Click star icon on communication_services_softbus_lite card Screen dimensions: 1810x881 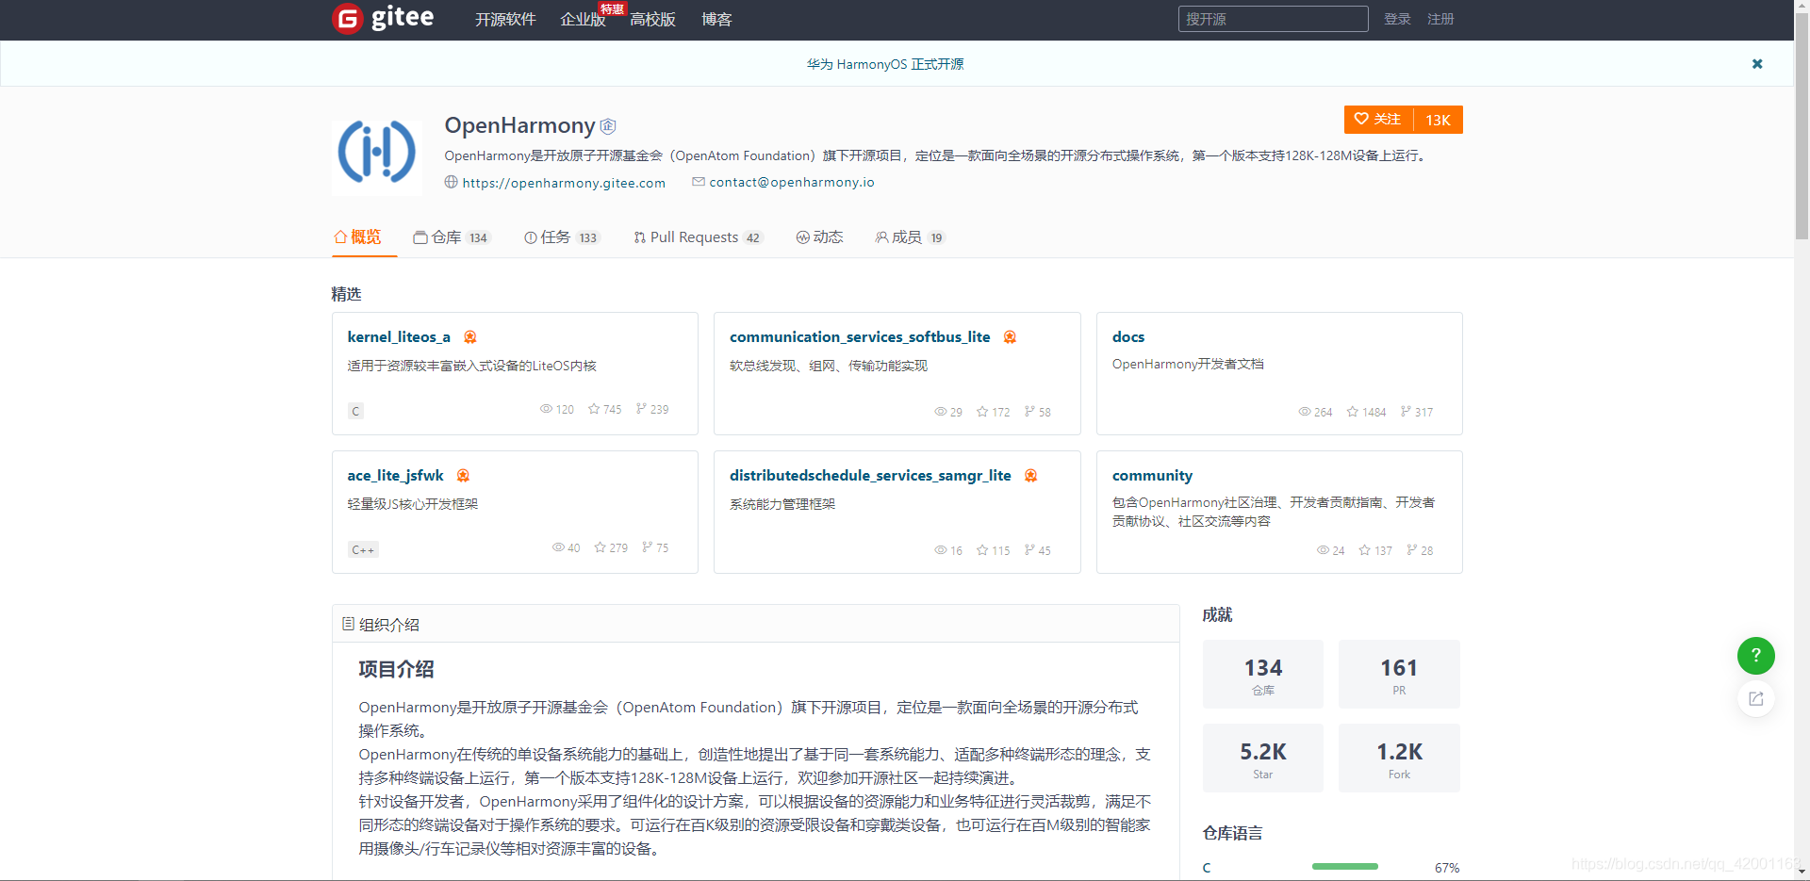click(x=982, y=412)
